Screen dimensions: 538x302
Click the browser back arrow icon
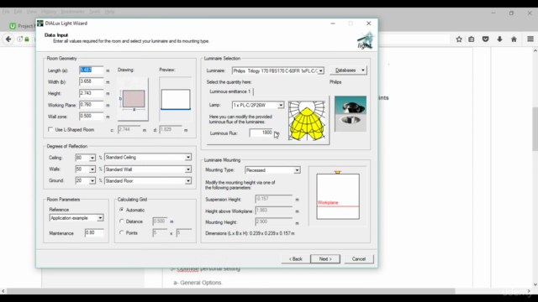click(x=8, y=39)
